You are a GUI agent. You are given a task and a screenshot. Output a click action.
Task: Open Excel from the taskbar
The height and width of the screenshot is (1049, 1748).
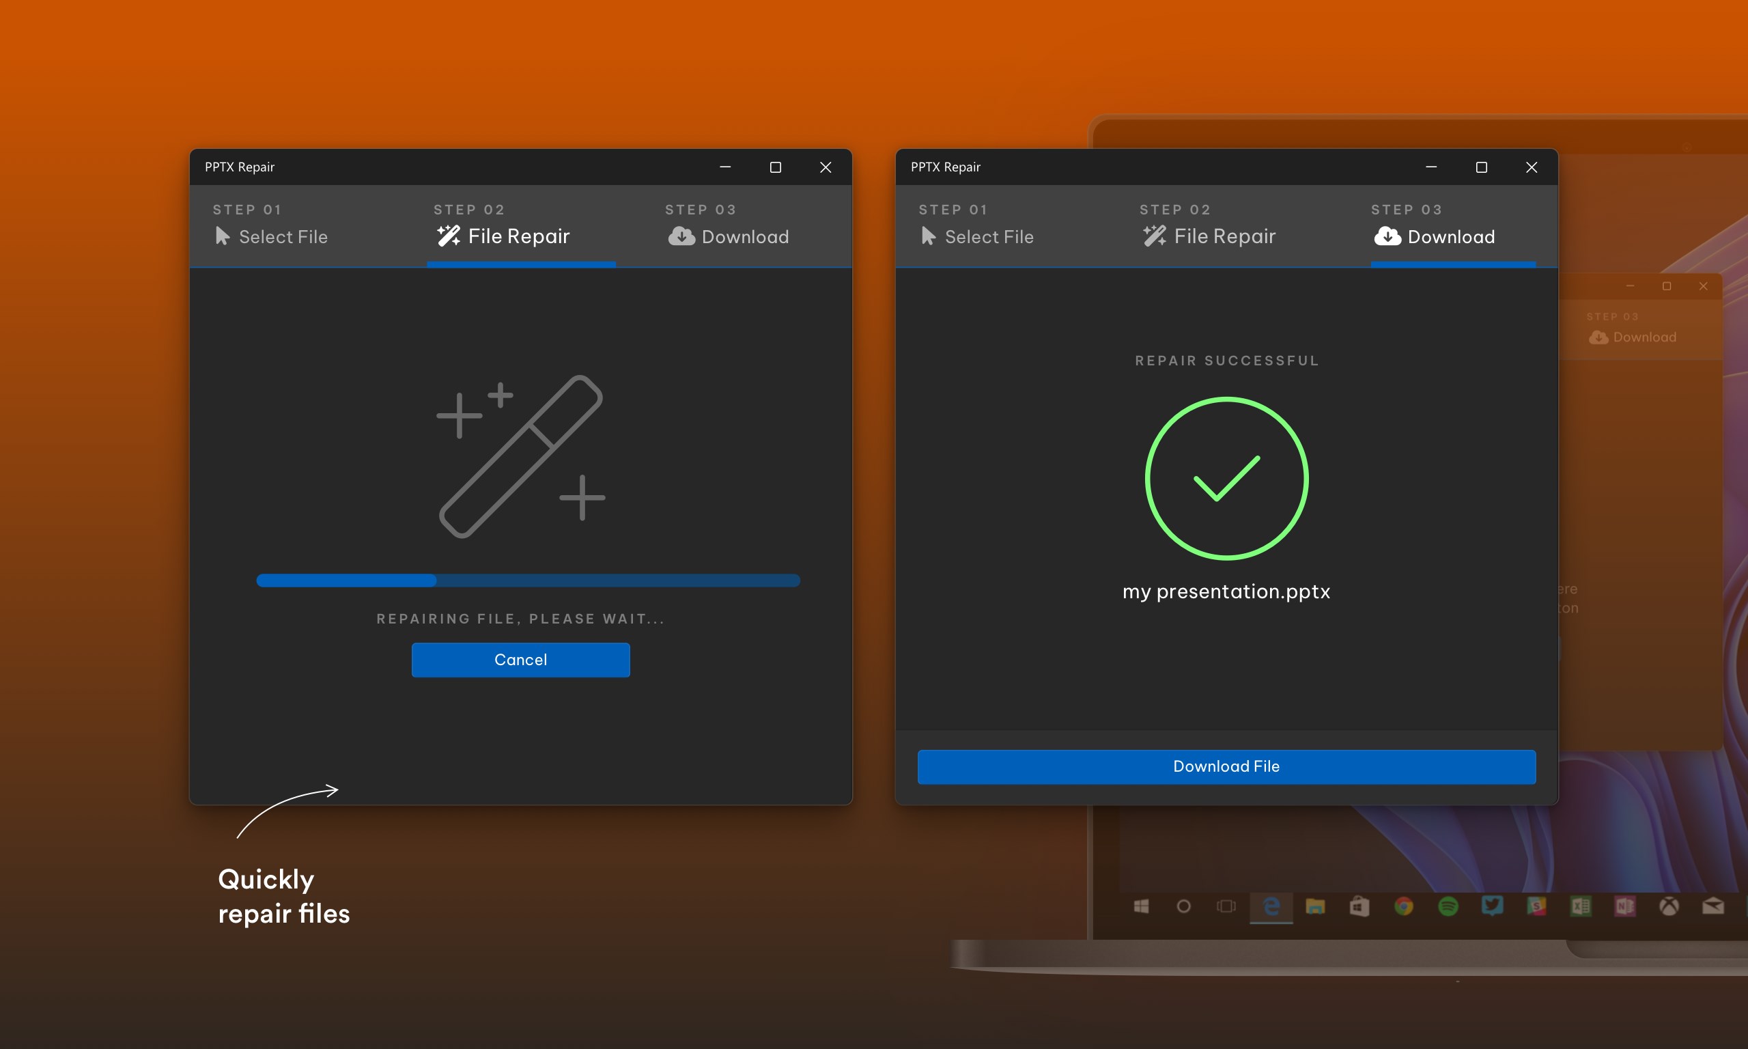[x=1581, y=906]
